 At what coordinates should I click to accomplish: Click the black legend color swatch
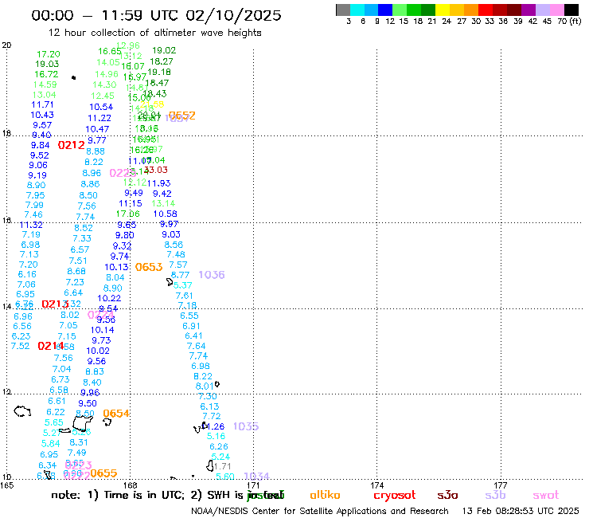point(570,10)
